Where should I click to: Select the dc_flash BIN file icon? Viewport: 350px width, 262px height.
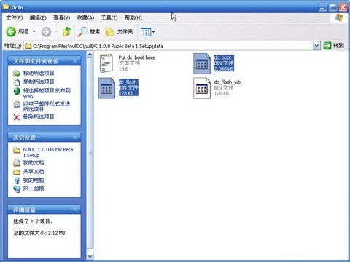(x=106, y=88)
